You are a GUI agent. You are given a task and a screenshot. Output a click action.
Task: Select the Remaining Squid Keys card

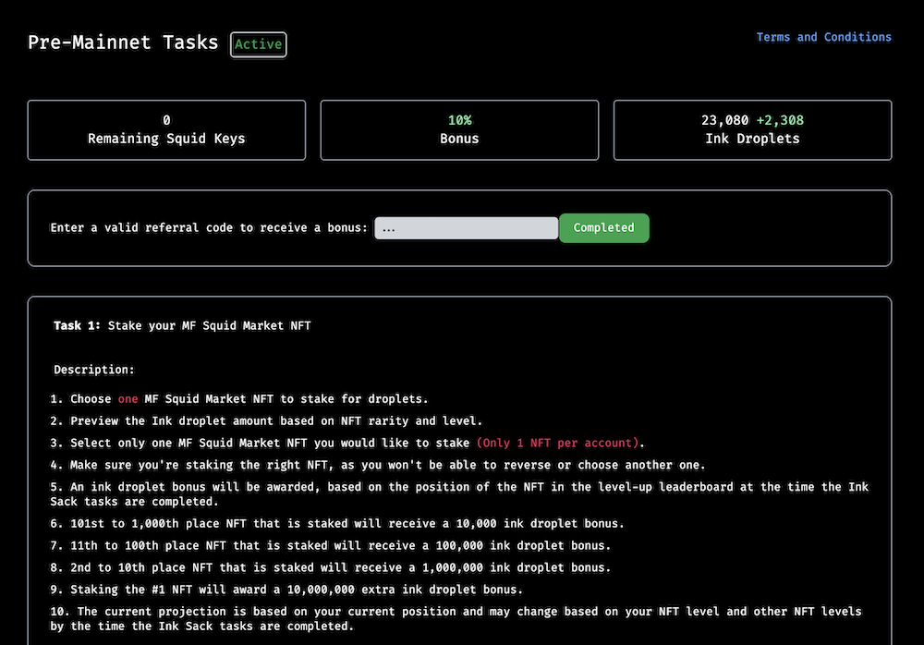(x=166, y=130)
